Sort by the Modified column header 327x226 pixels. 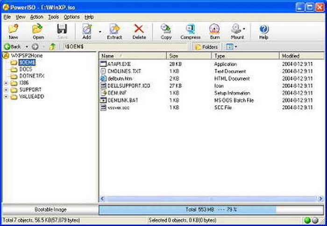pyautogui.click(x=301, y=56)
